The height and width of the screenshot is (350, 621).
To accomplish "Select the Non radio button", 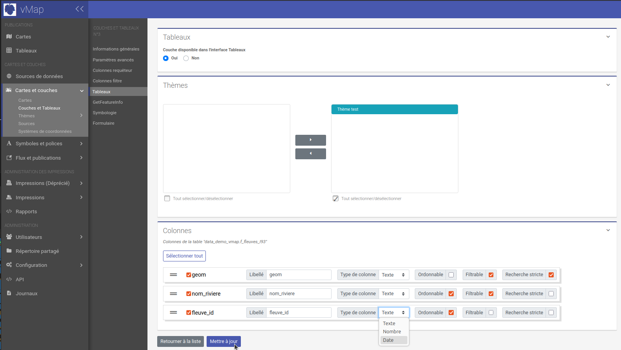I will (186, 58).
